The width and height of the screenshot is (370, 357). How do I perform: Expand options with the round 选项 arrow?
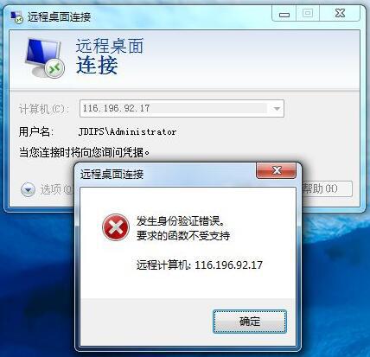tap(28, 189)
